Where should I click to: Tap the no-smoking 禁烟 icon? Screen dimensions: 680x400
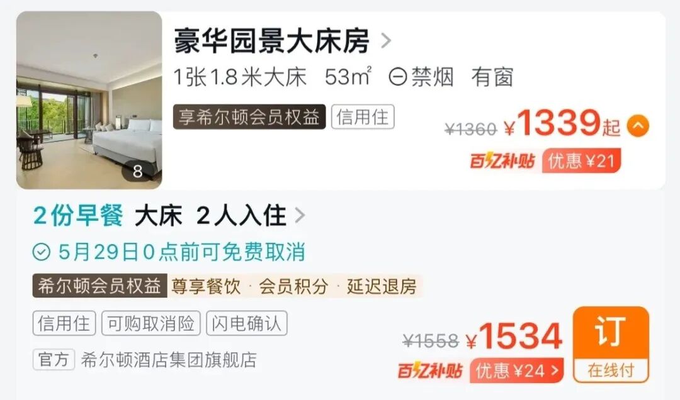pos(398,77)
